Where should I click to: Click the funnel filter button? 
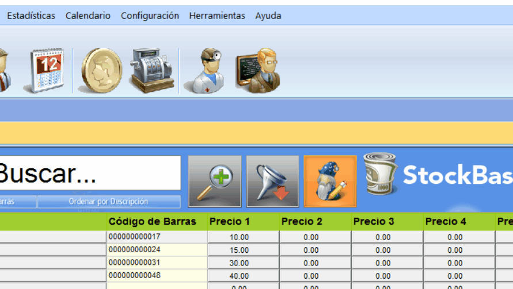pos(272,182)
